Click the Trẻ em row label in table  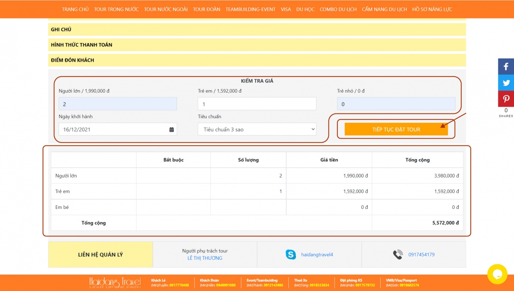coord(63,192)
